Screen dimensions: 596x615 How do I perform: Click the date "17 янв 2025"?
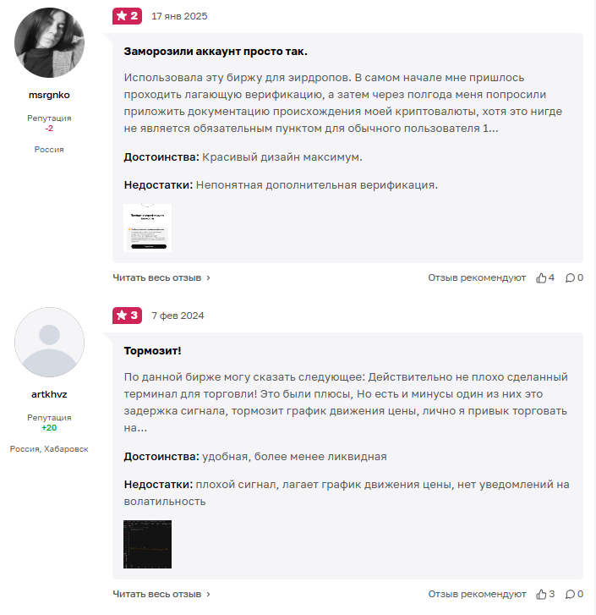point(179,16)
